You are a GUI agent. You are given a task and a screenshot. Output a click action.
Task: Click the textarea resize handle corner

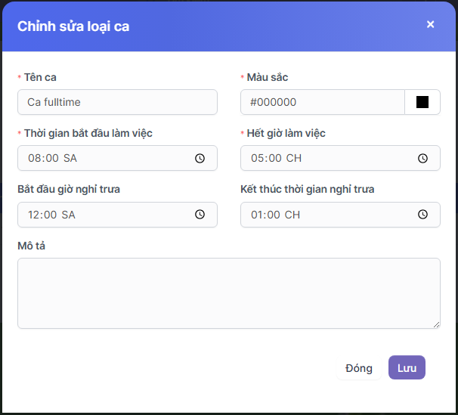[x=436, y=325]
